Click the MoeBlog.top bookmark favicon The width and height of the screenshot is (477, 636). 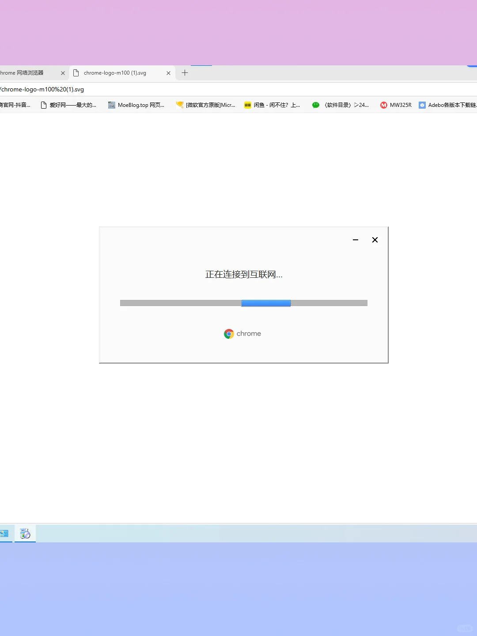pyautogui.click(x=111, y=105)
